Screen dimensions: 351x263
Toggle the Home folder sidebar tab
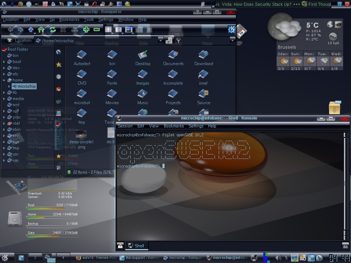[x=59, y=89]
